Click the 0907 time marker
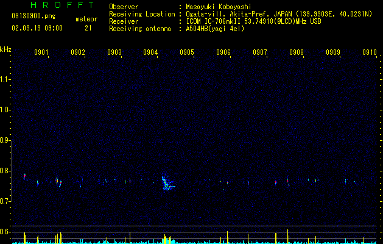383x244 pixels. tap(260, 52)
